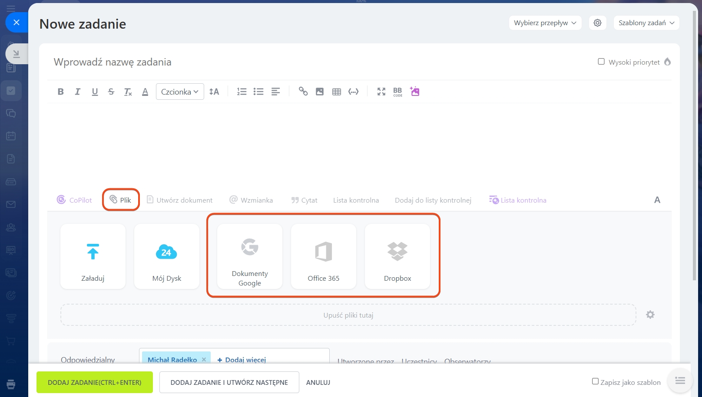Open CoPilot in the editor
Screen dimensions: 702x397
[74, 200]
